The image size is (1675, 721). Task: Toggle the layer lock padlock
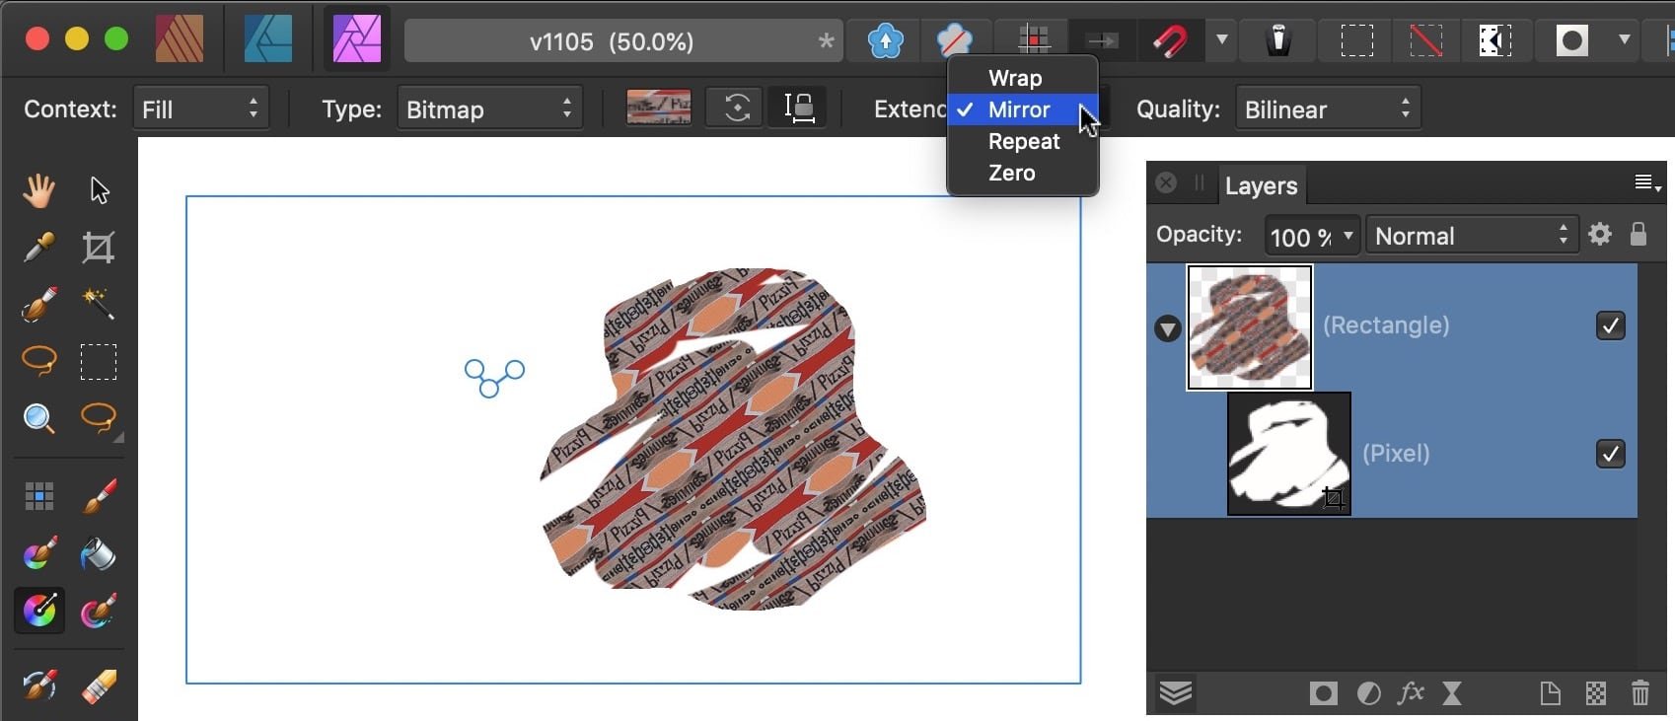(1638, 235)
